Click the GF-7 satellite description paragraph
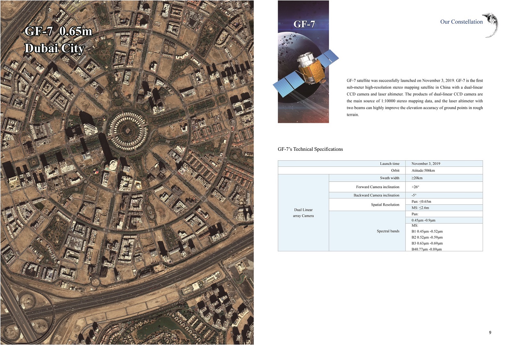 (x=414, y=97)
